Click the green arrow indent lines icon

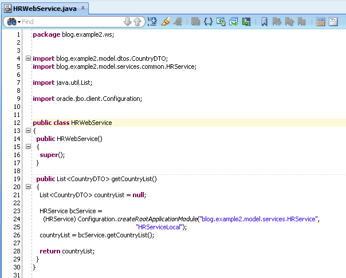pos(246,22)
